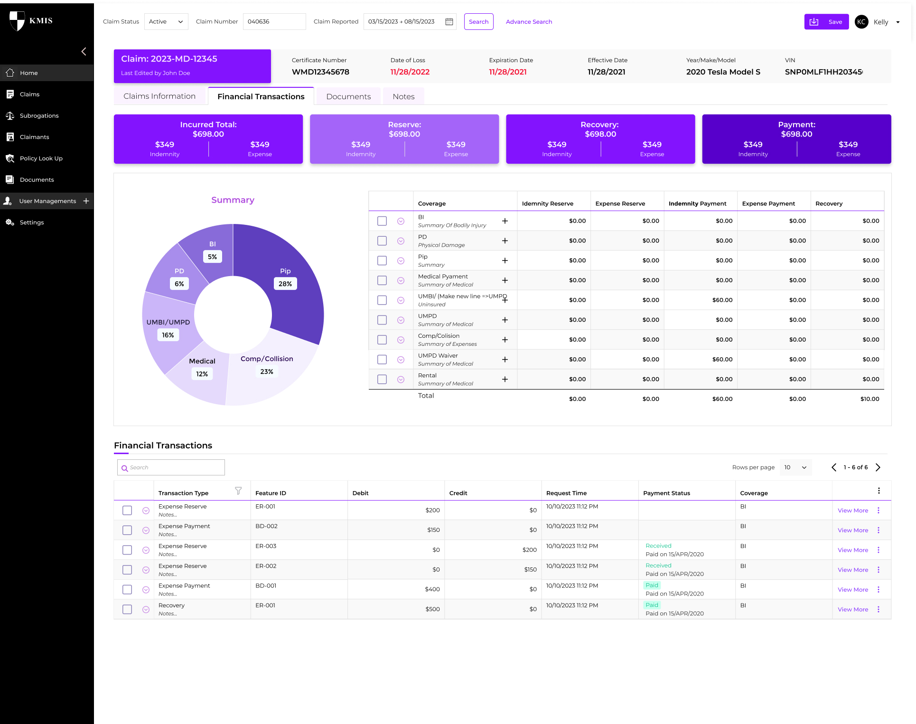The height and width of the screenshot is (724, 916).
Task: Click the filter icon on Transaction Type column
Action: 238,491
